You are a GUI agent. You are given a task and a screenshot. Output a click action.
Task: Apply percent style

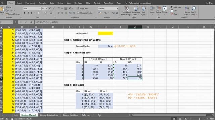point(105,13)
